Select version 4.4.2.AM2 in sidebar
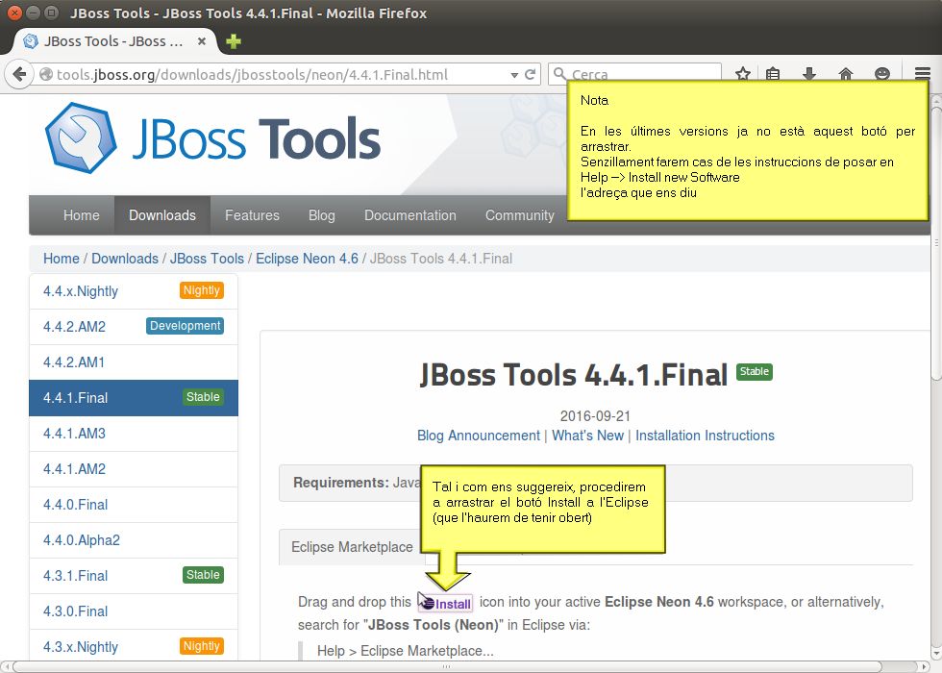 (134, 326)
